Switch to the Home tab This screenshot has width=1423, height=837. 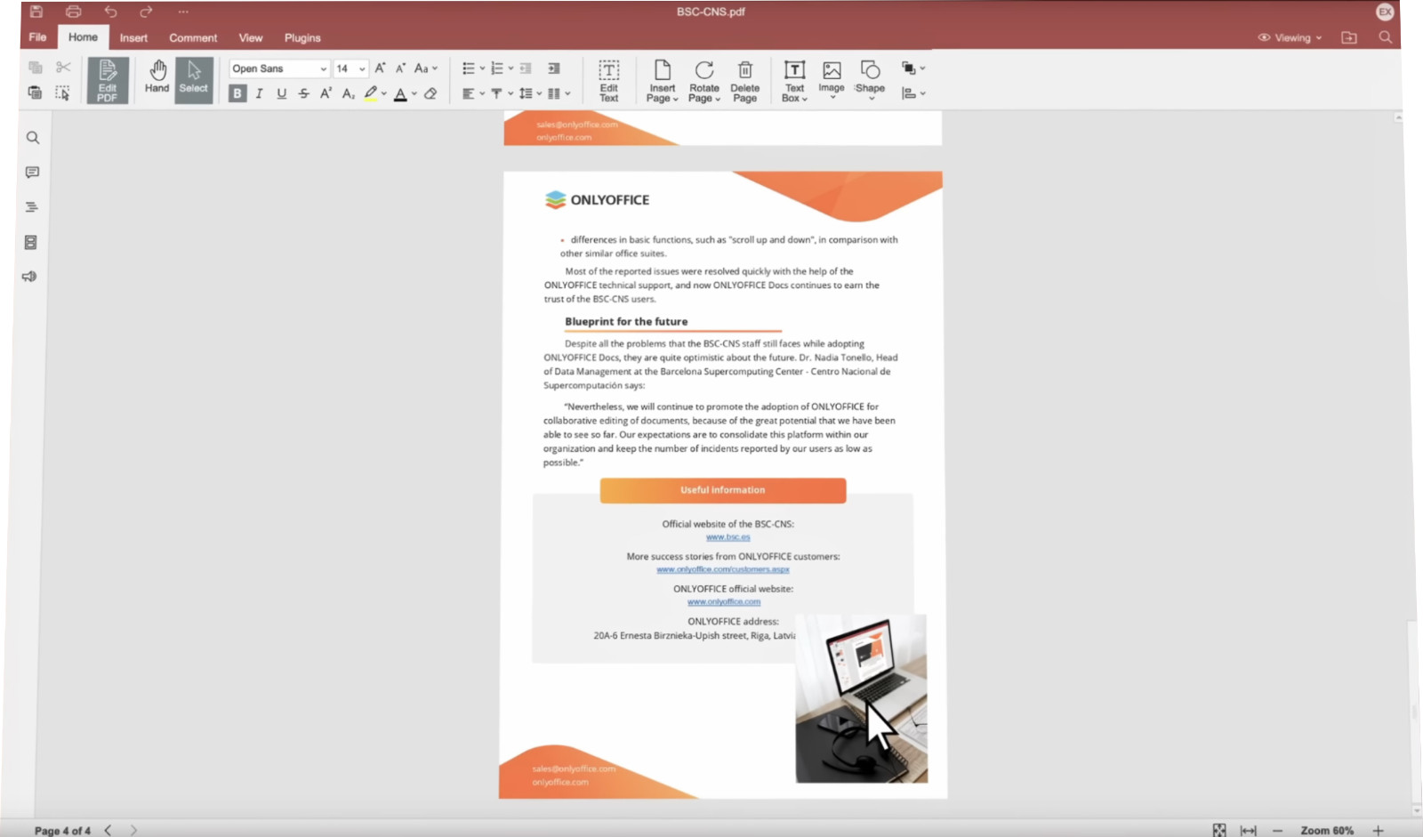tap(84, 37)
